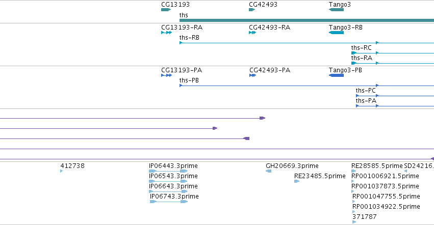This screenshot has width=434, height=225.
Task: Click the RP001037873.5prime label
Action: [385, 186]
